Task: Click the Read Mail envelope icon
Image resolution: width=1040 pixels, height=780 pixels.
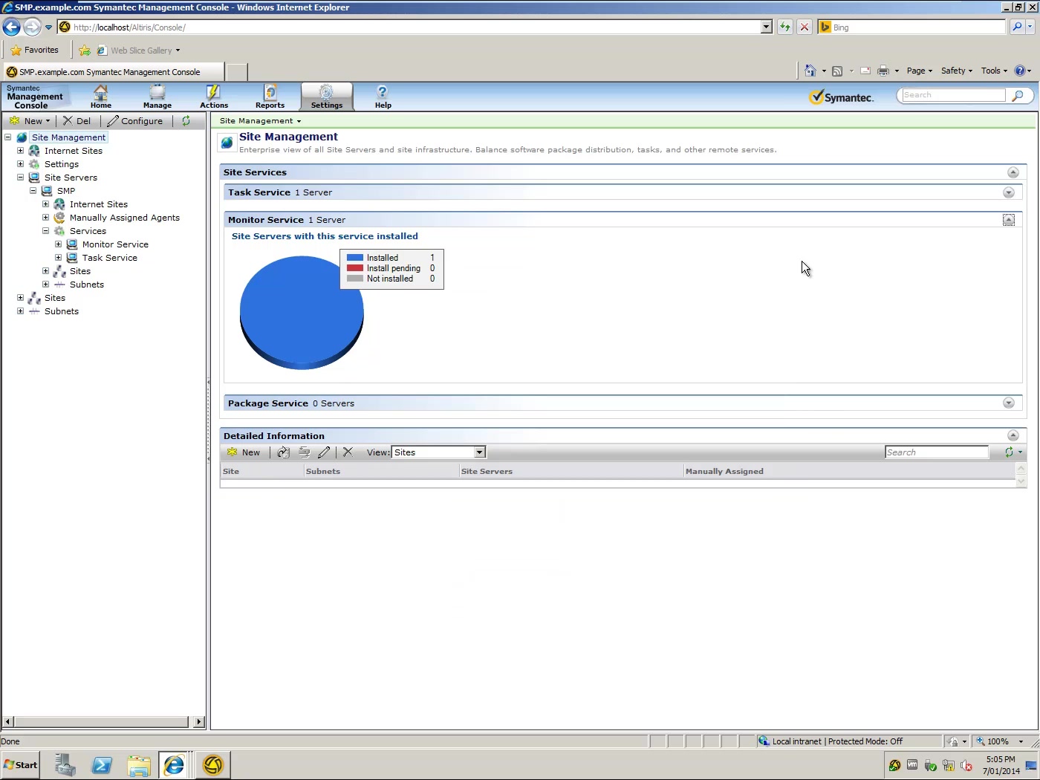Action: pos(865,71)
